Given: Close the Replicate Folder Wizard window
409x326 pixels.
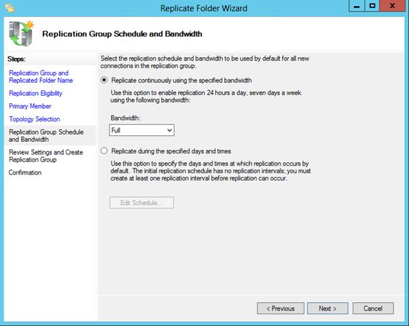Looking at the screenshot, I should pos(393,6).
